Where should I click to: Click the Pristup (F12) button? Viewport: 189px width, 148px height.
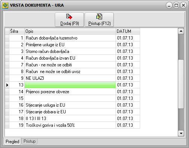(x=99, y=20)
